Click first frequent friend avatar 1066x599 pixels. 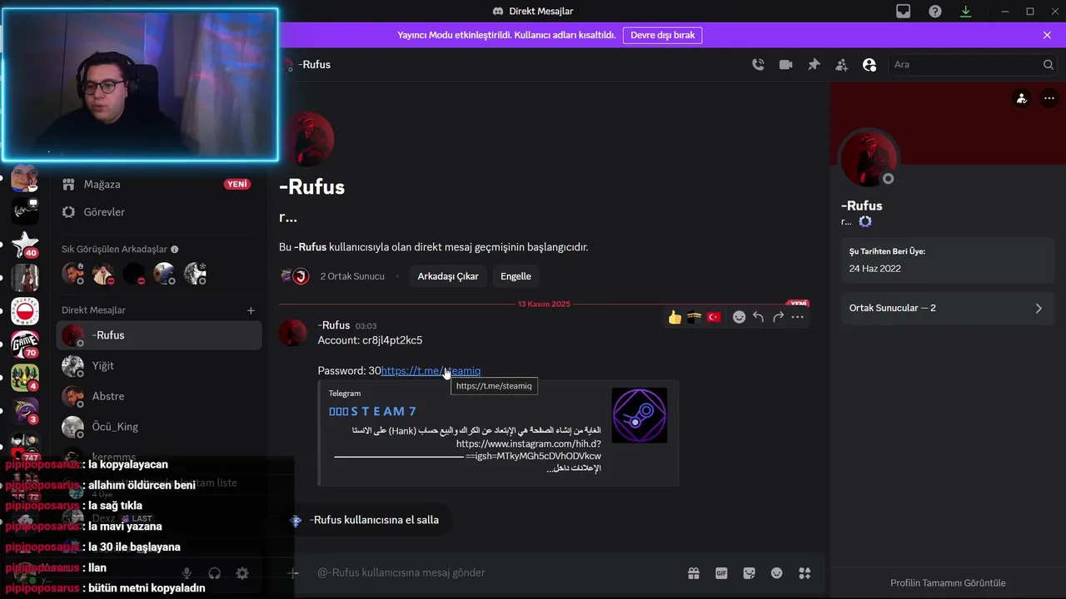pos(73,273)
